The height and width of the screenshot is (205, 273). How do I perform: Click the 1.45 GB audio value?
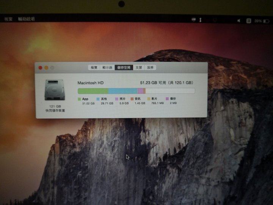pos(140,103)
